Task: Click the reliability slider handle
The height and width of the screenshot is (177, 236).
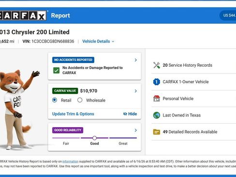Action: tap(95, 138)
